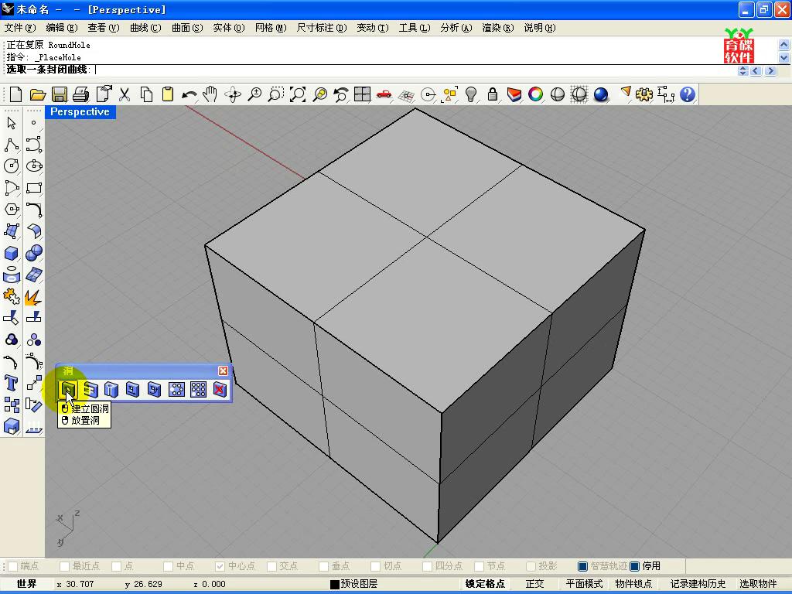Image resolution: width=792 pixels, height=594 pixels.
Task: Toggle 物件锁点 in the status bar
Action: (x=633, y=584)
